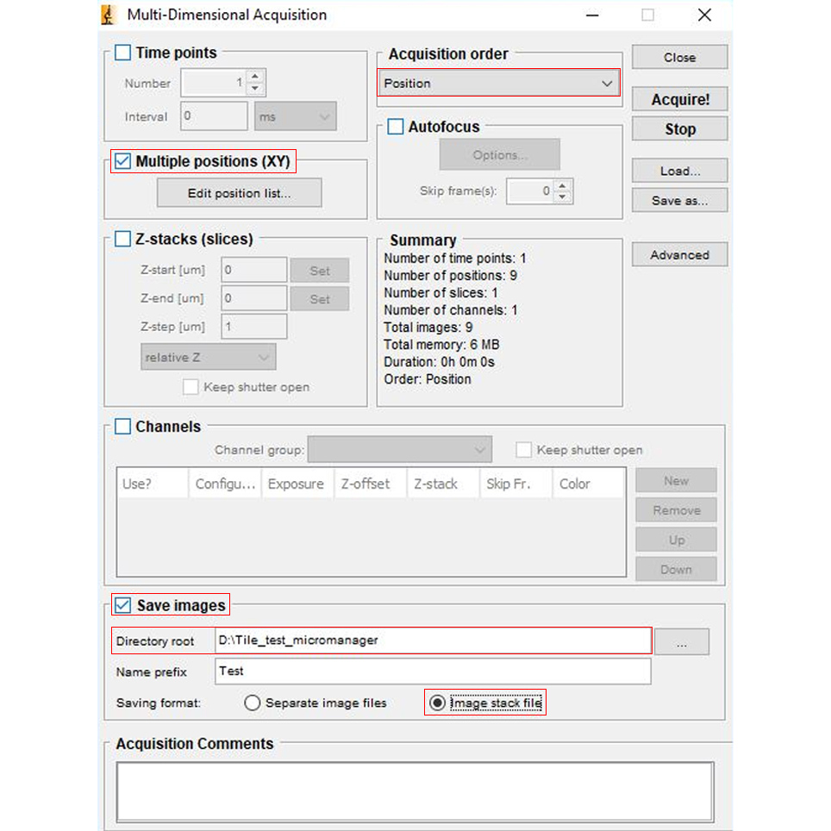Toggle the Autofocus checkbox
The image size is (831, 831).
396,127
